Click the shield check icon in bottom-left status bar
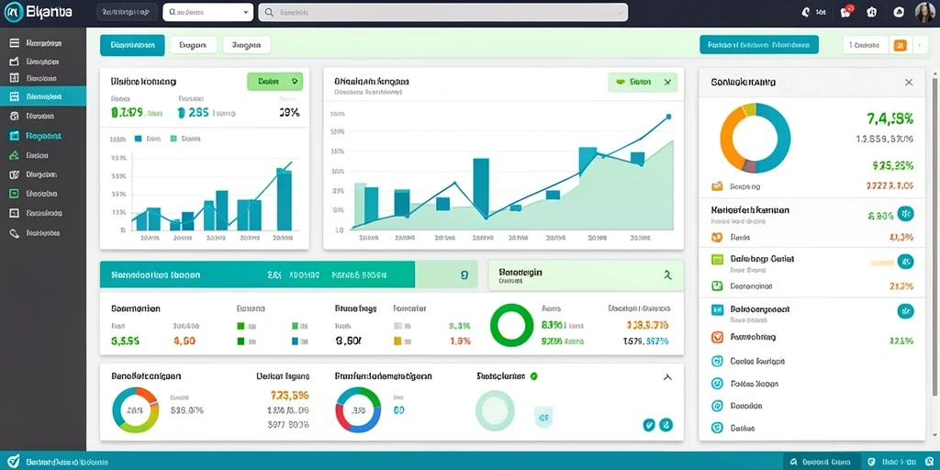Viewport: 940px width, 470px height. click(13, 461)
